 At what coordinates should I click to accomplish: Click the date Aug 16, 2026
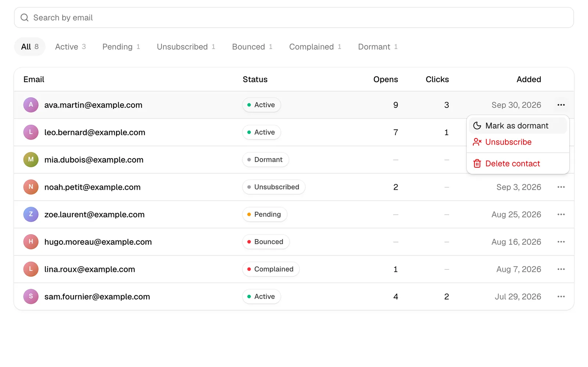click(516, 242)
